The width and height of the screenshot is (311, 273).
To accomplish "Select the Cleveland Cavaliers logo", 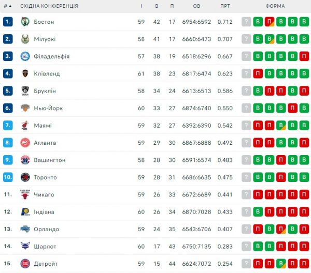I will pos(25,73).
